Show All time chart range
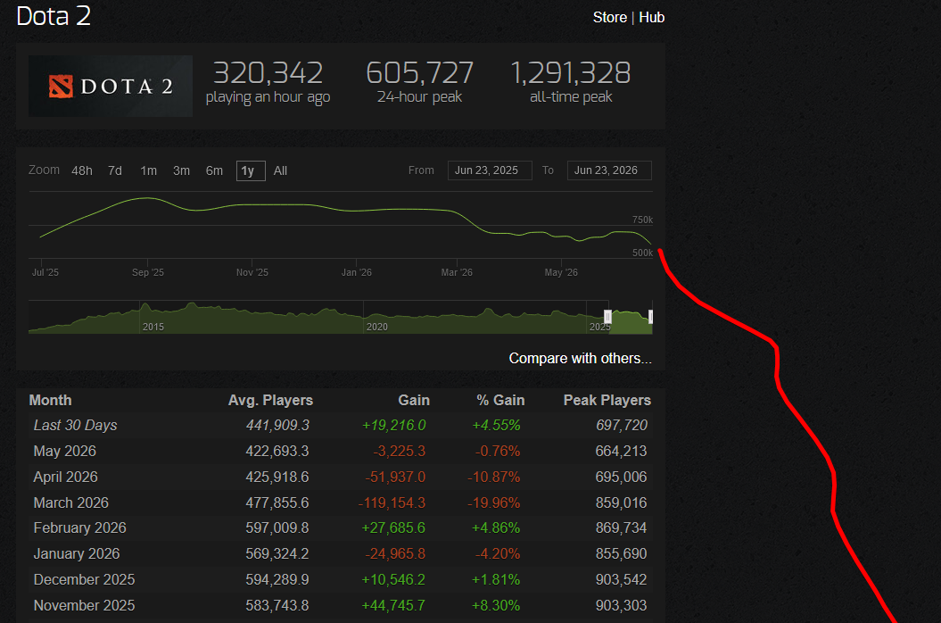 click(x=280, y=170)
